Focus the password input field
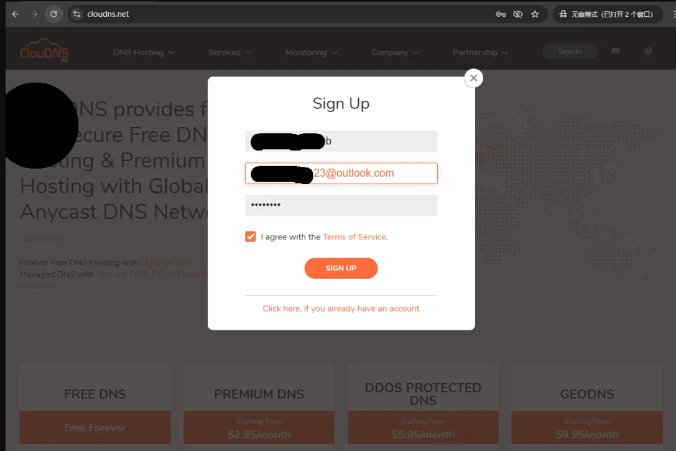The width and height of the screenshot is (676, 451). pos(341,205)
